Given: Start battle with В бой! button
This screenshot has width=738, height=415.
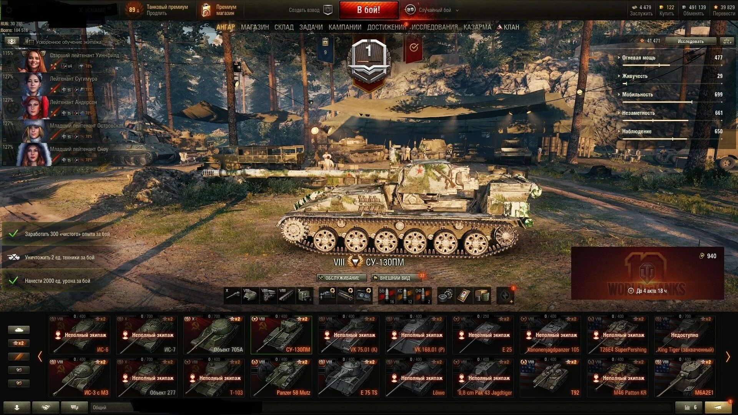Looking at the screenshot, I should [369, 10].
